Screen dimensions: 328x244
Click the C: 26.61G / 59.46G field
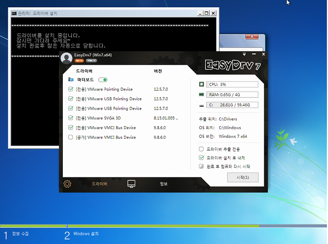coord(232,105)
